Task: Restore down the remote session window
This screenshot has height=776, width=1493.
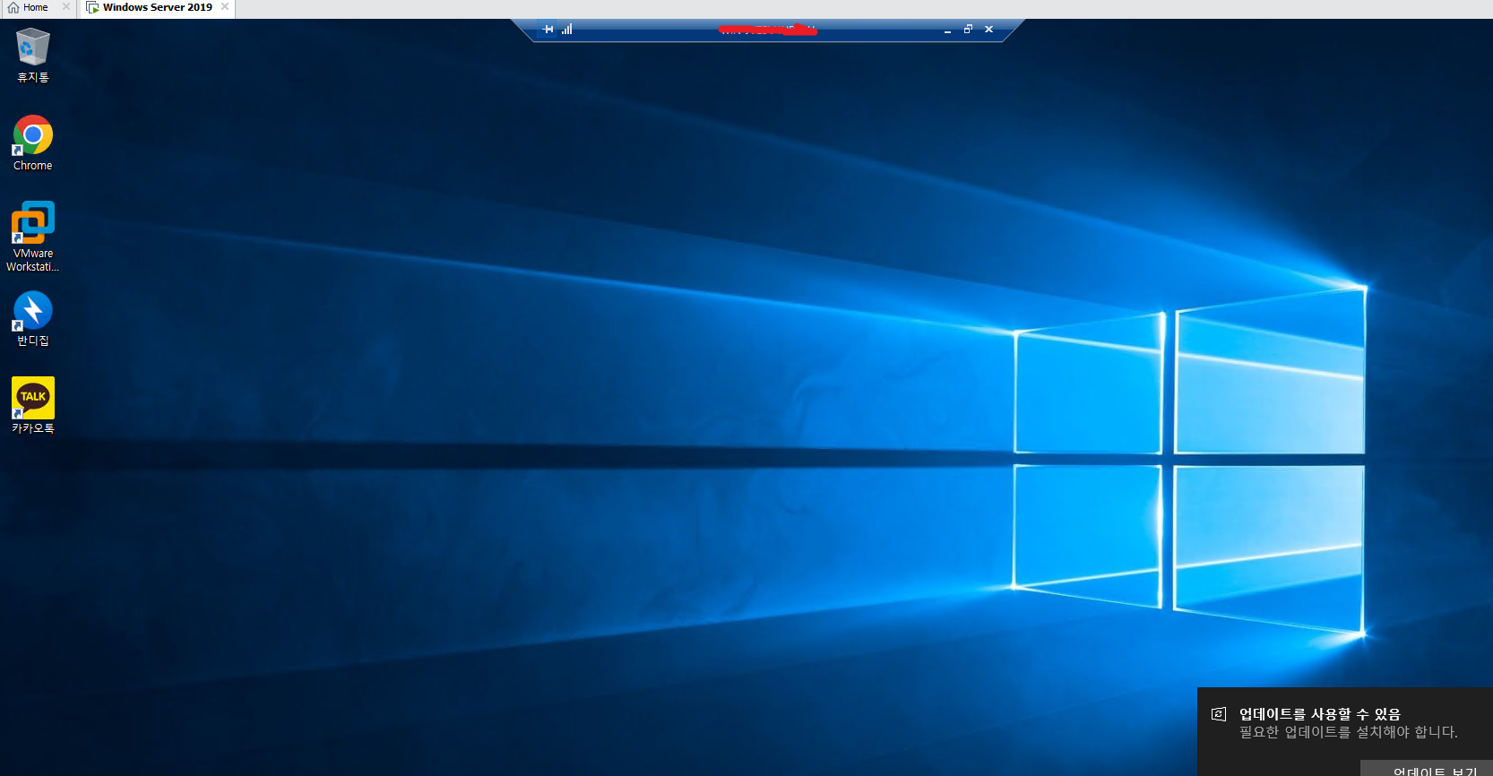Action: click(x=968, y=30)
